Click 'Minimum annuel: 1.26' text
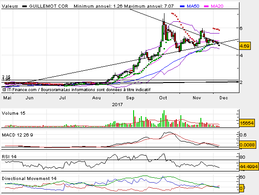This screenshot has height=195, width=259. pos(98,6)
